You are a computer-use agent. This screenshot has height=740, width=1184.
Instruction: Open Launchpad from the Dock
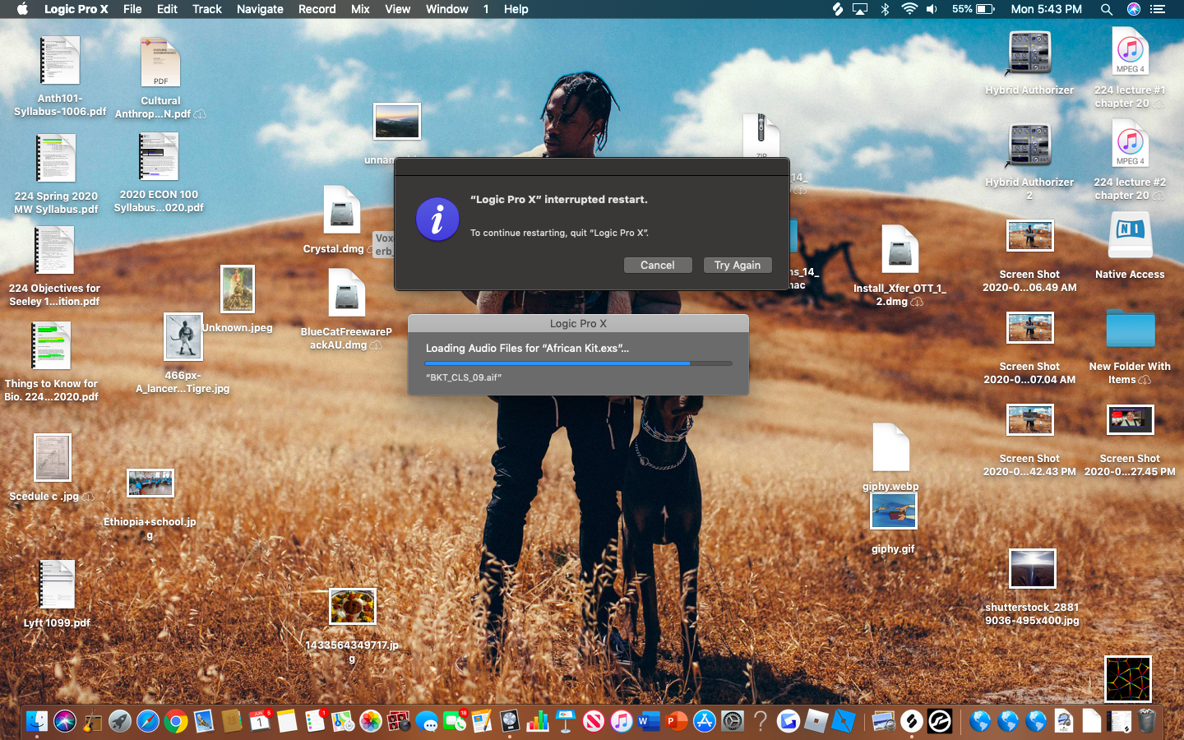pyautogui.click(x=120, y=721)
